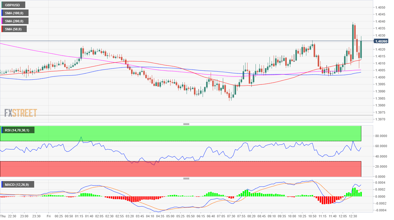
Task: Click the 09:10 time axis label
Action: (x=272, y=216)
